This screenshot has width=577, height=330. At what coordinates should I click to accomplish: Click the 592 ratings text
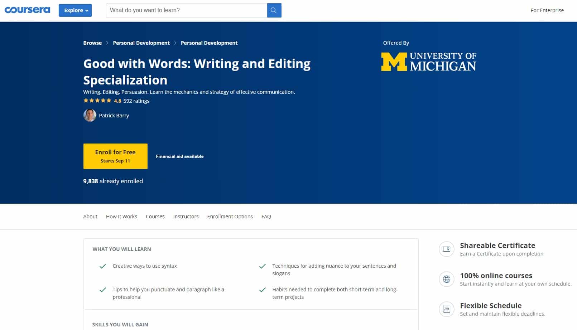coord(136,101)
